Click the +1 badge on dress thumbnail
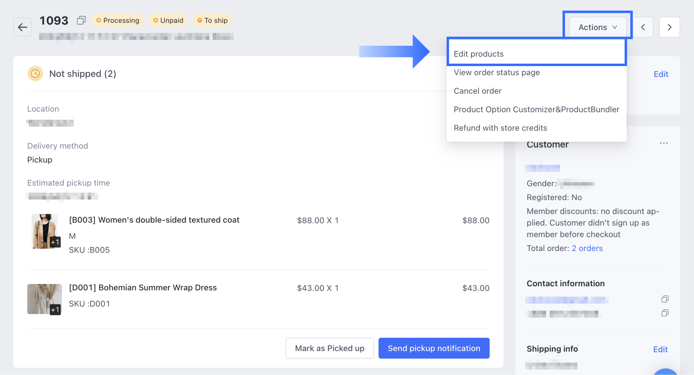The width and height of the screenshot is (694, 375). pos(55,310)
